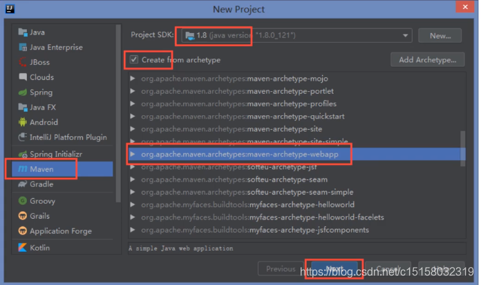Click the Java Enterprise icon
The image size is (481, 285).
pos(23,47)
